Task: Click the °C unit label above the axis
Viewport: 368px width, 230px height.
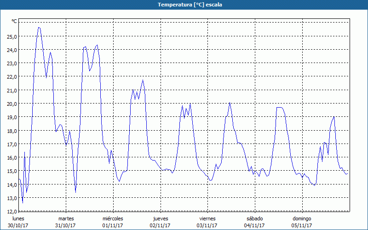Action: pos(14,21)
